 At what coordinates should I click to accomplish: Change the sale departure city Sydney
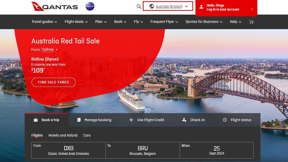(x=50, y=49)
